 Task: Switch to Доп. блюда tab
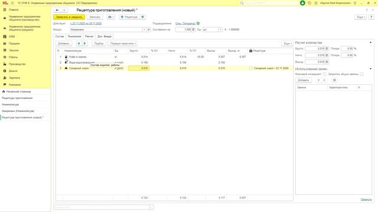[x=104, y=37]
